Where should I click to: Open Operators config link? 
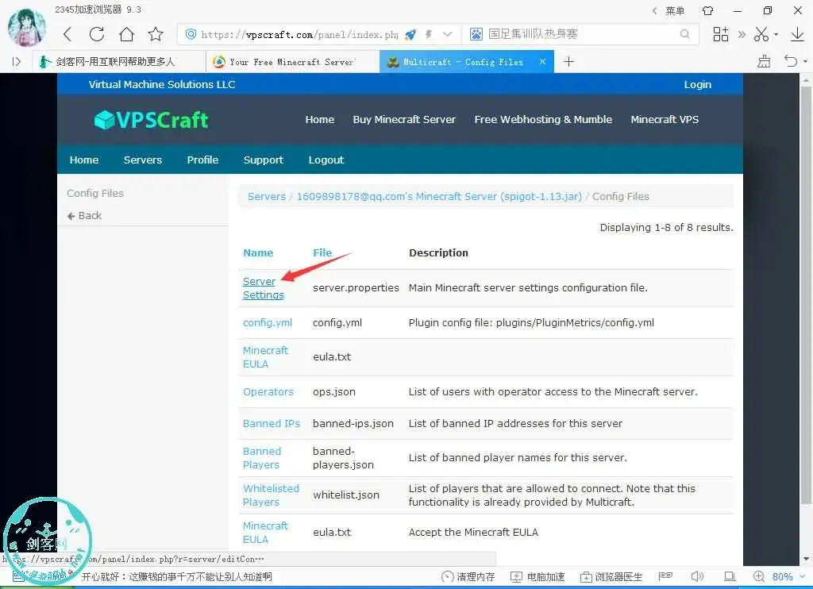[x=268, y=391]
